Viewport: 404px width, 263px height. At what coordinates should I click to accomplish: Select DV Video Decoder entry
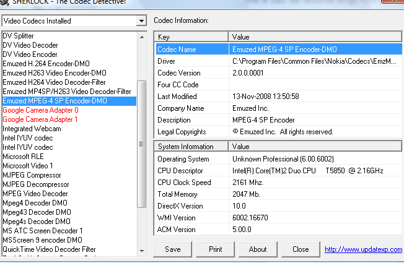tap(69, 45)
